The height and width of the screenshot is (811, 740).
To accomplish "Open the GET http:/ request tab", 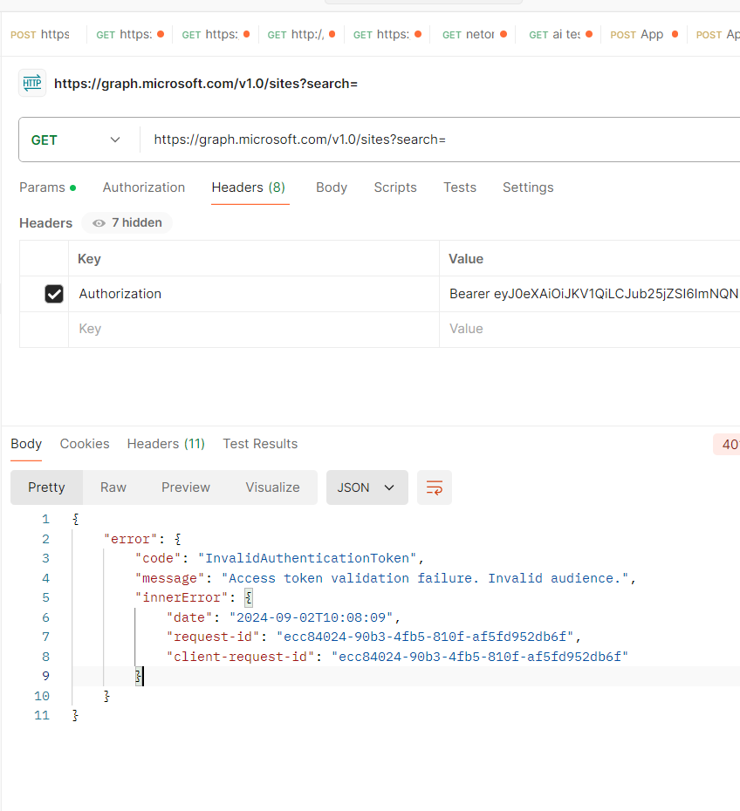I will pyautogui.click(x=300, y=35).
